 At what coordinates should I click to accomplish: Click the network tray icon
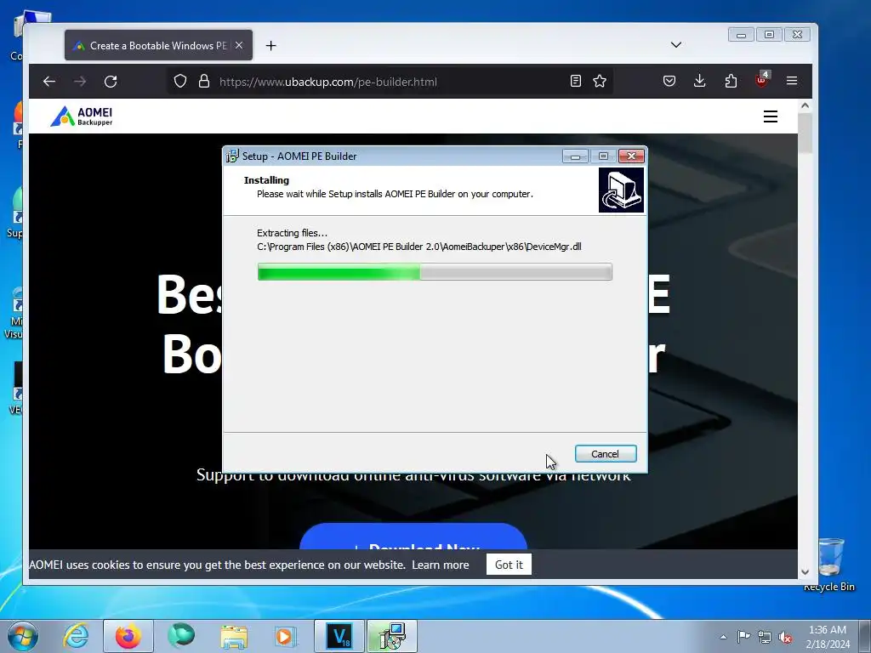pos(765,637)
